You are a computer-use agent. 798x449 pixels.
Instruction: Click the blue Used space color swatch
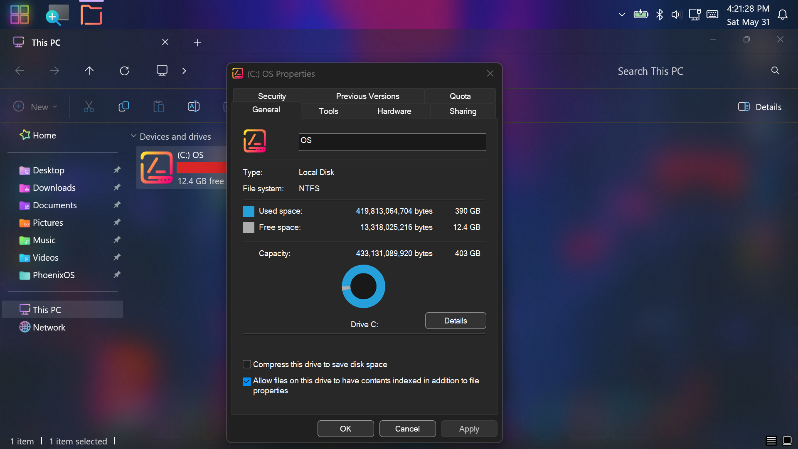tap(249, 211)
